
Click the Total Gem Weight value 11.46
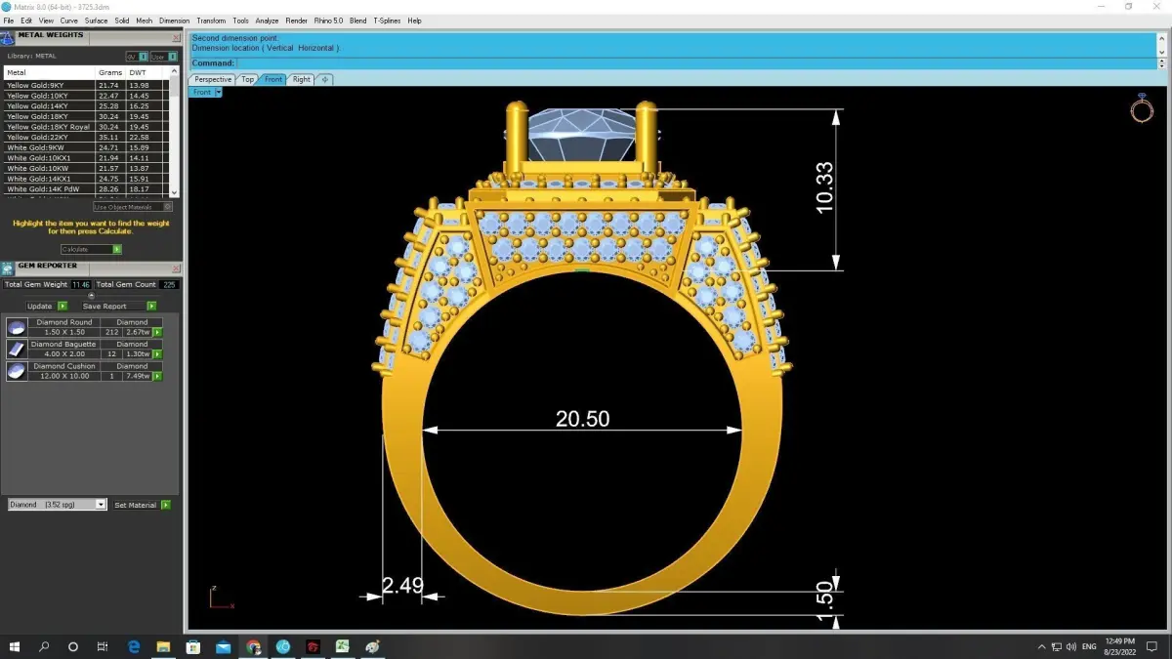pyautogui.click(x=80, y=285)
